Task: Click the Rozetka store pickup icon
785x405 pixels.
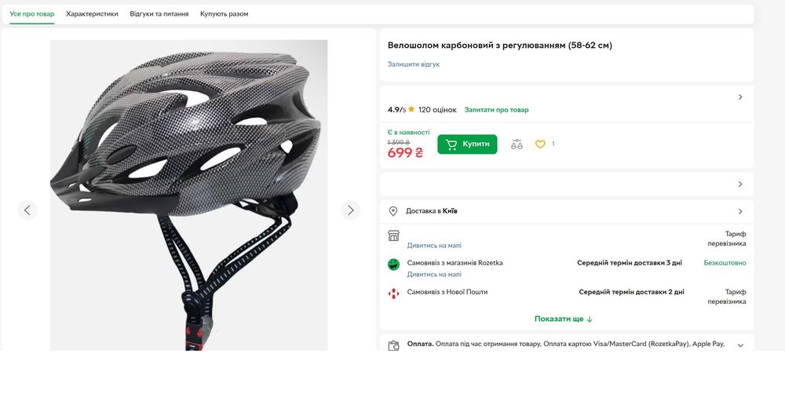Action: click(x=394, y=265)
